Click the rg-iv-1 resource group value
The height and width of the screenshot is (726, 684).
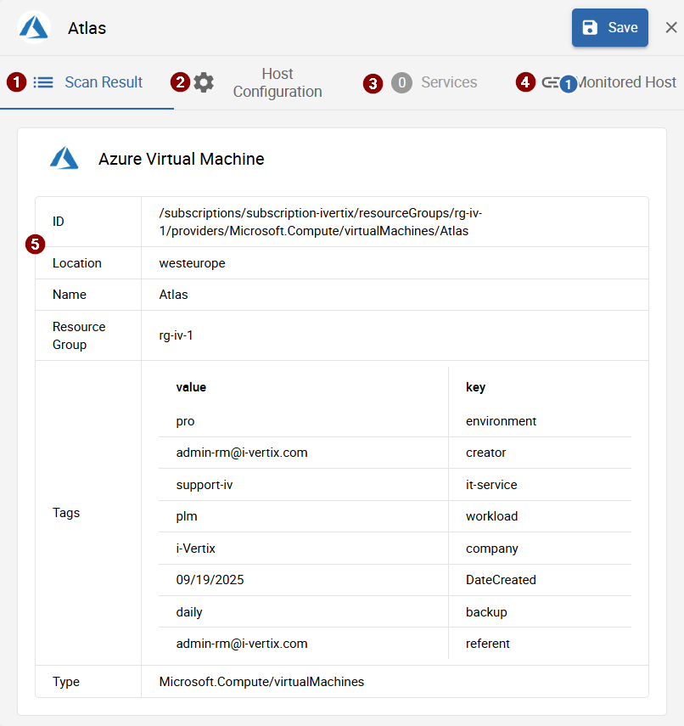pos(176,335)
